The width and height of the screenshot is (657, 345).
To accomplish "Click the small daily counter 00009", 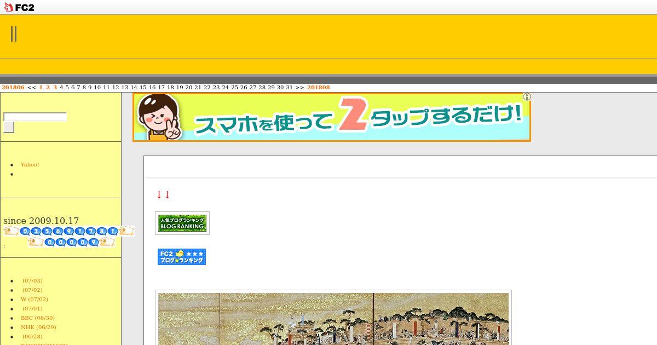I will (72, 242).
